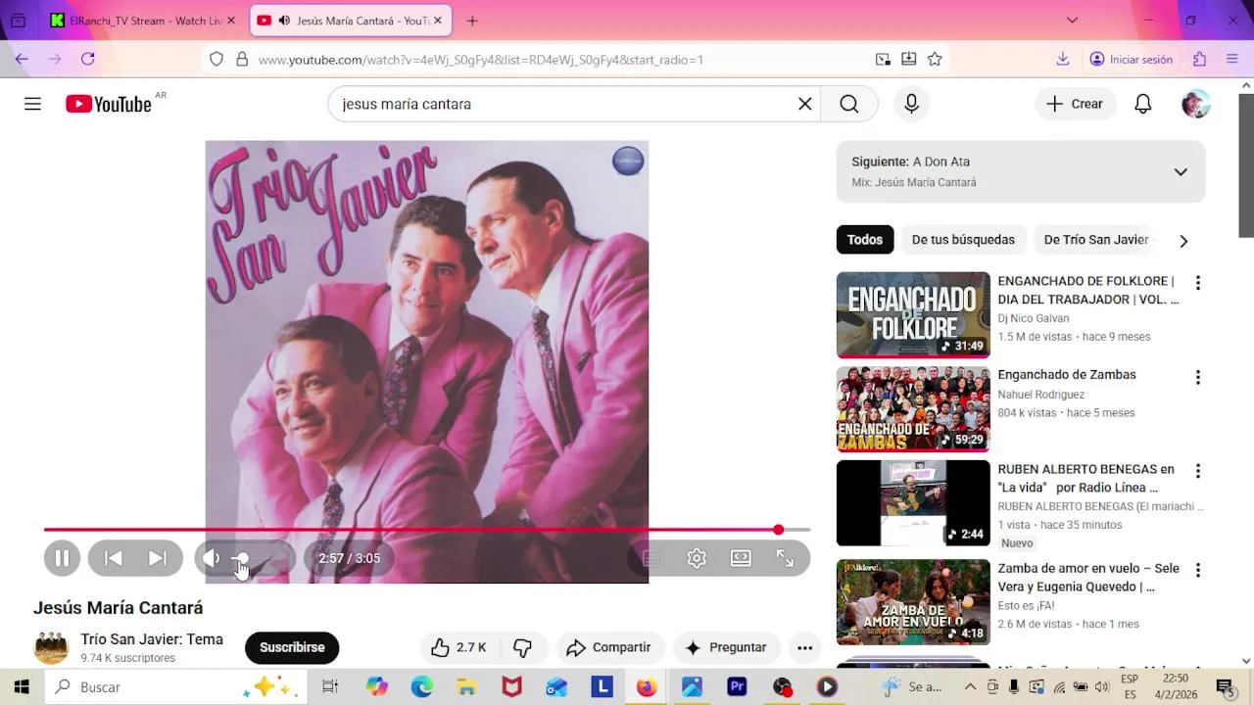
Task: Open the ENGANCHADO DE FOLKLORE video thumbnail
Action: (x=913, y=315)
